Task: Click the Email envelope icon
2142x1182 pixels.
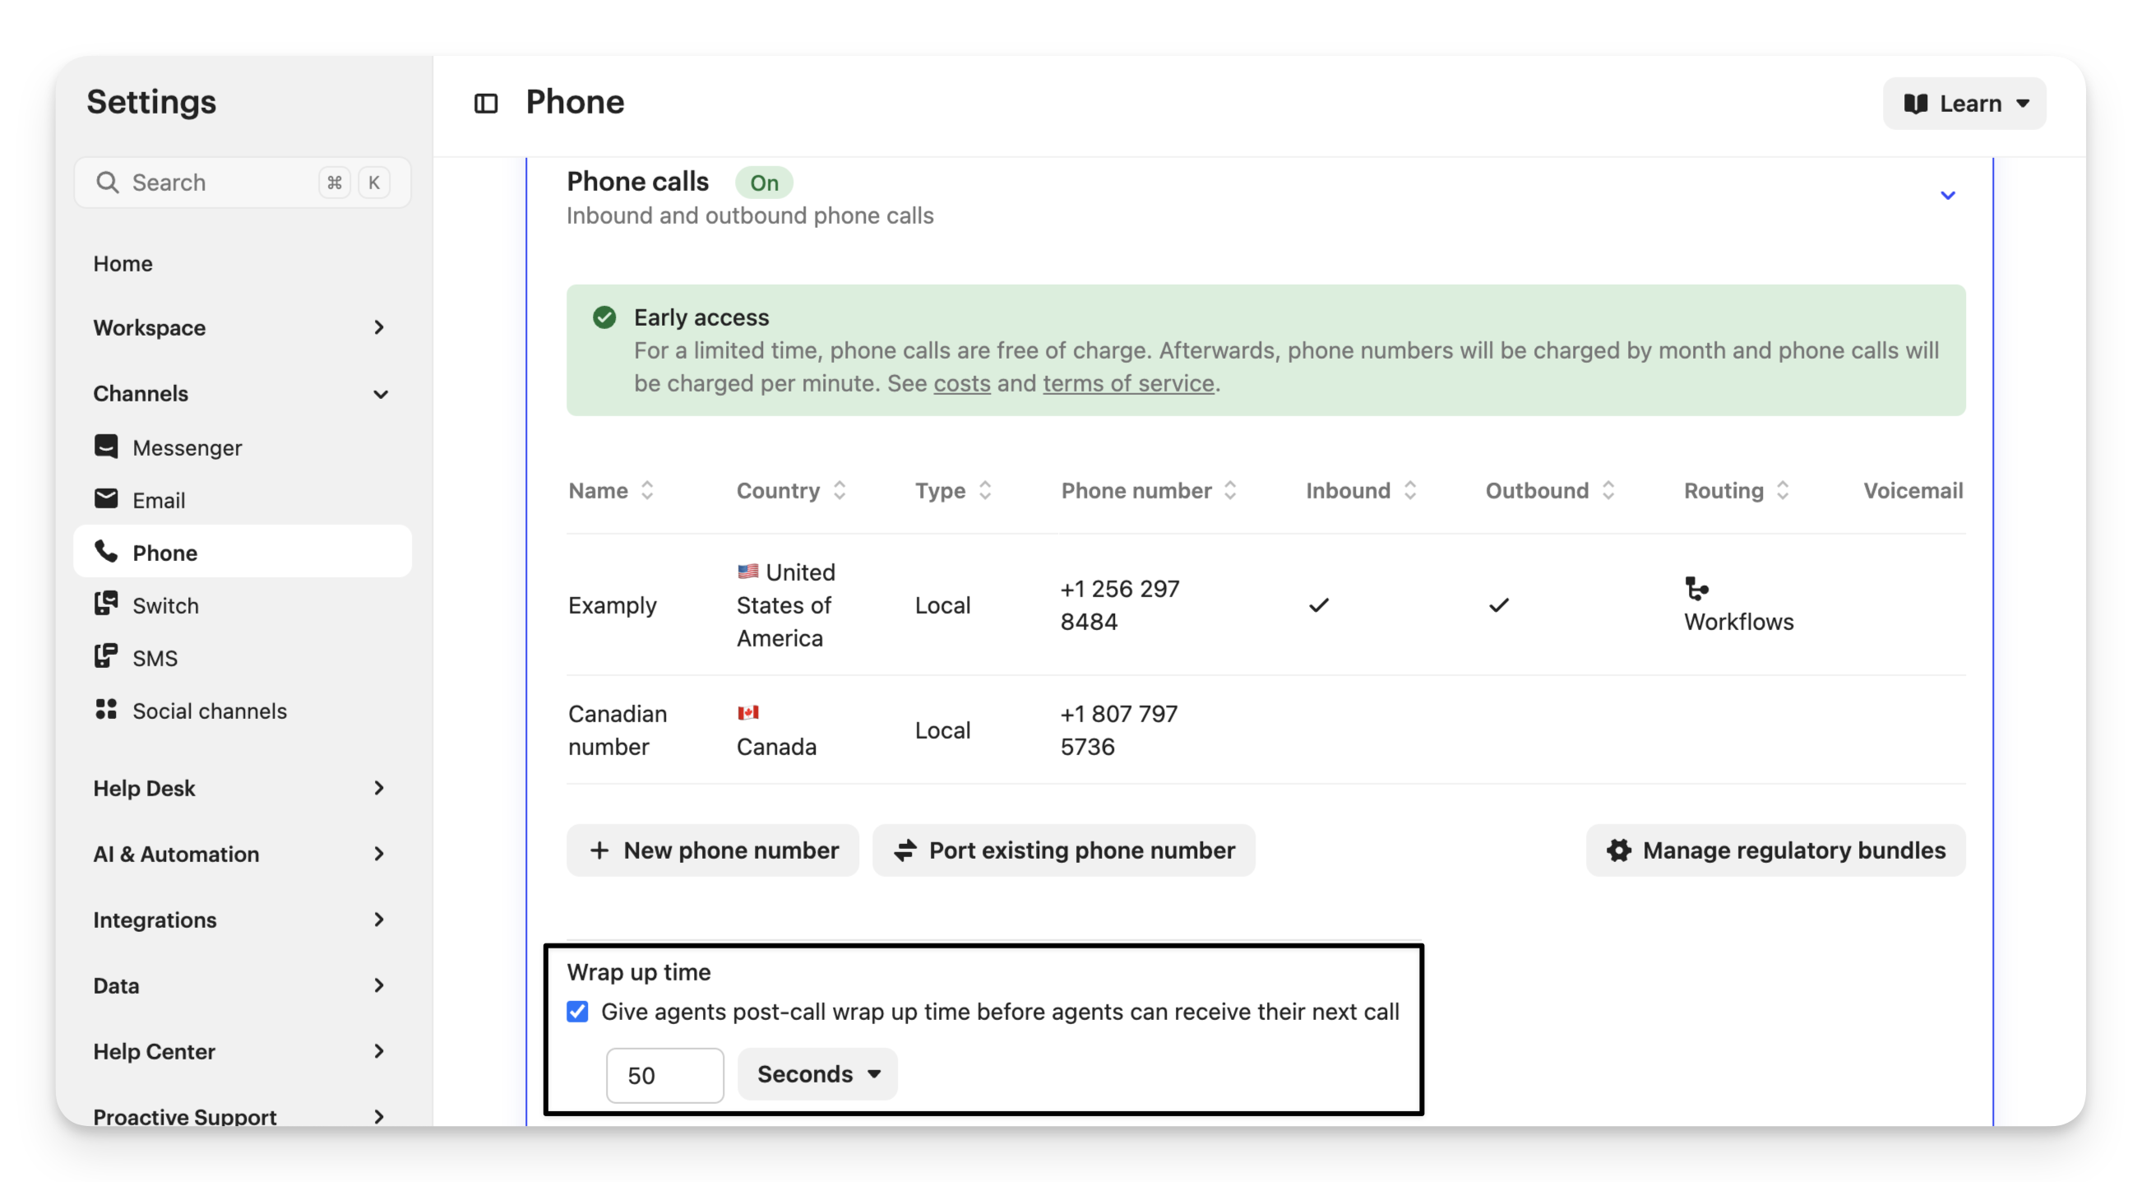Action: pyautogui.click(x=105, y=499)
